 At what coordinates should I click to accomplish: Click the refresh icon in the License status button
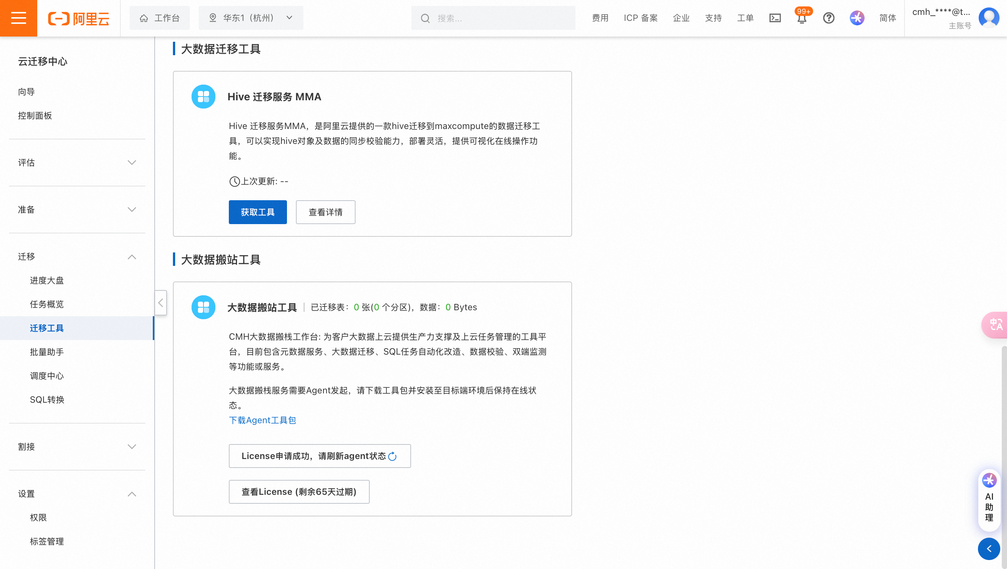(x=392, y=456)
